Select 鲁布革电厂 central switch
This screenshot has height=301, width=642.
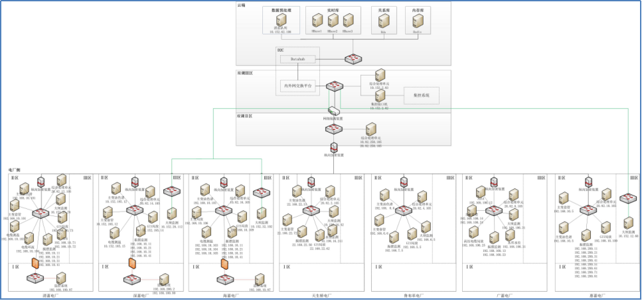403,211
